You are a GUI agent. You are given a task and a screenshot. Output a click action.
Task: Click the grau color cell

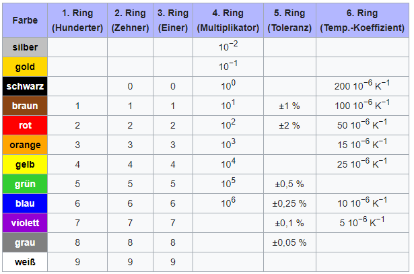(x=25, y=242)
